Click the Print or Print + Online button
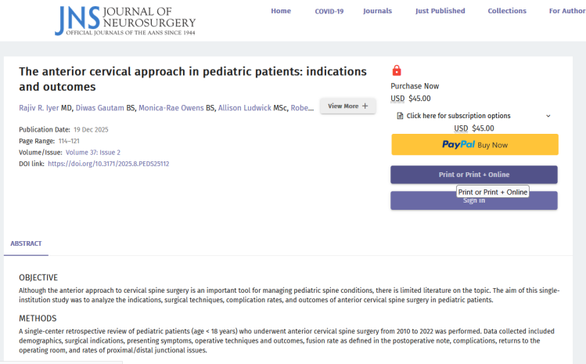Screen dimensions: 586x364 tap(474, 175)
